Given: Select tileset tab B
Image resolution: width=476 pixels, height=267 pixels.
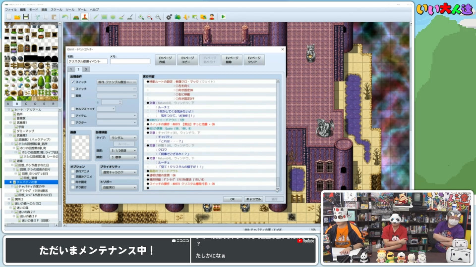Looking at the screenshot, I should coord(17,103).
